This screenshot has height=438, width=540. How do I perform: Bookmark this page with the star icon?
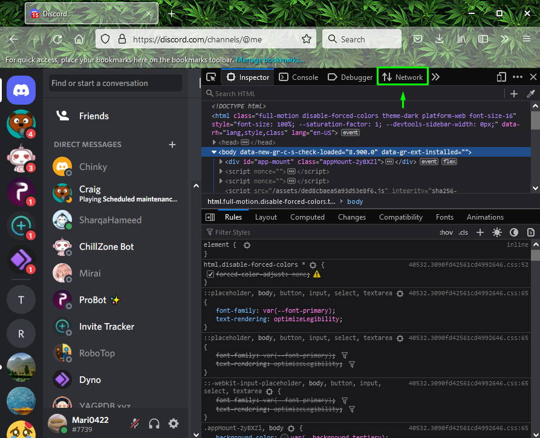(306, 39)
